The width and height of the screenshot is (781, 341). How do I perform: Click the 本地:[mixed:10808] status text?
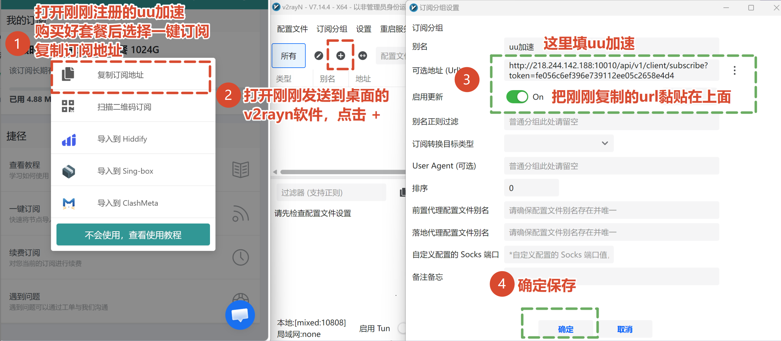click(x=311, y=323)
